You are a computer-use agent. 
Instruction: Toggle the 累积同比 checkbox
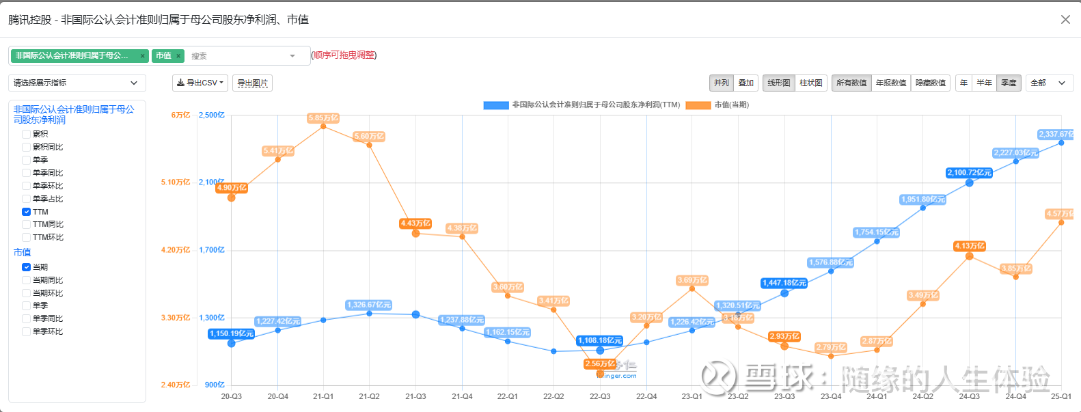coord(26,147)
